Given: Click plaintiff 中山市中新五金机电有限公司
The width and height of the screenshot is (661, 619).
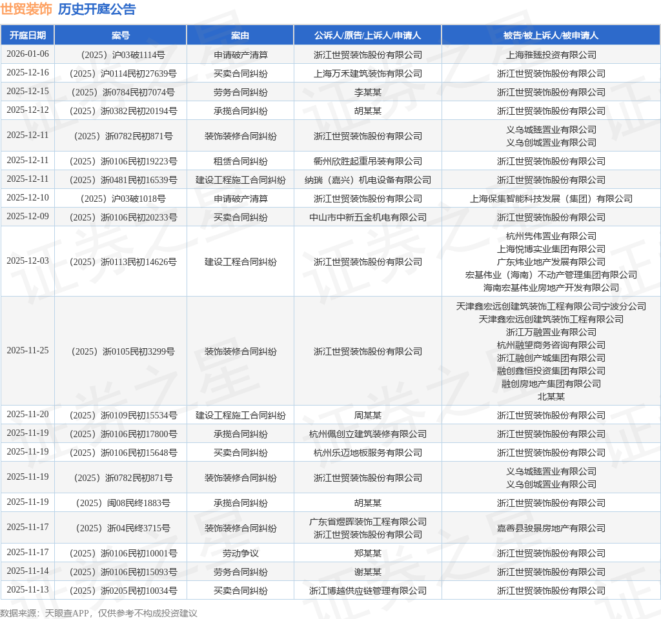Looking at the screenshot, I should (367, 217).
